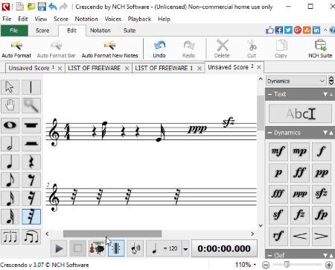Screen dimensions: 335x270
Task: Choose the hand pan tool
Action: pyautogui.click(x=10, y=105)
